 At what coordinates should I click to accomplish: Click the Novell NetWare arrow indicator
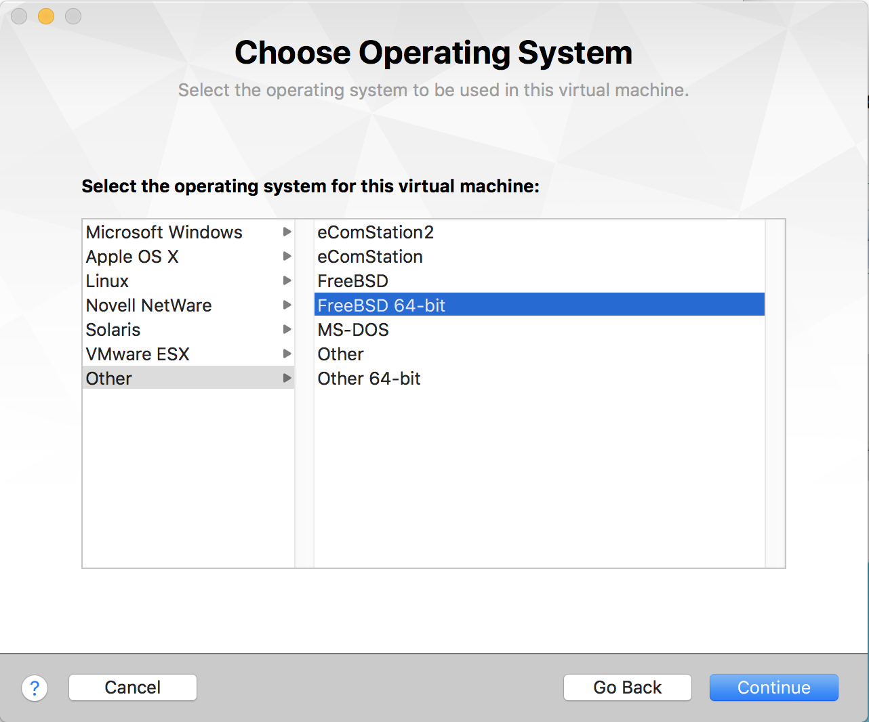click(287, 305)
